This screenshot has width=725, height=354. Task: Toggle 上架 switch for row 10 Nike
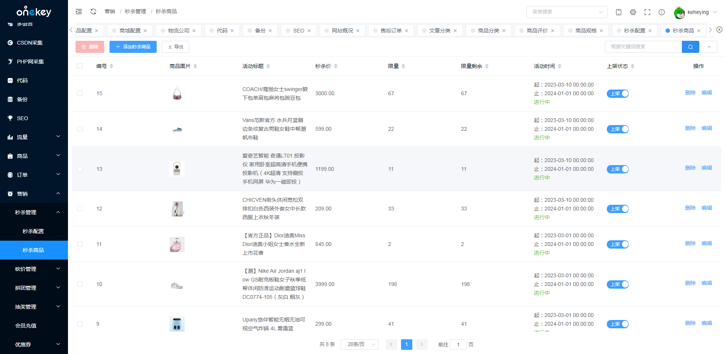[618, 284]
